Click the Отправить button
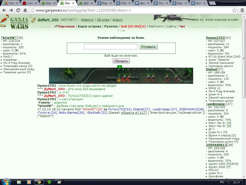246x185 pixels. coord(148,47)
